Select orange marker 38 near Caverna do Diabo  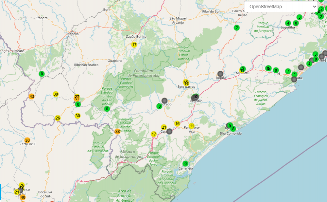[118, 132]
